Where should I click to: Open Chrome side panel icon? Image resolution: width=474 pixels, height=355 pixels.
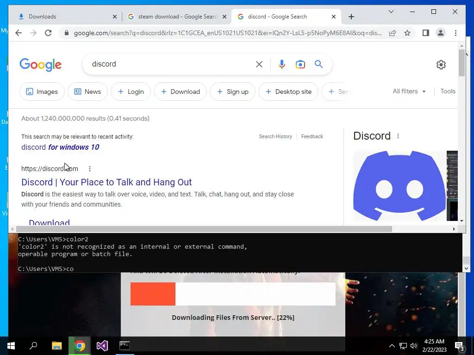(426, 33)
